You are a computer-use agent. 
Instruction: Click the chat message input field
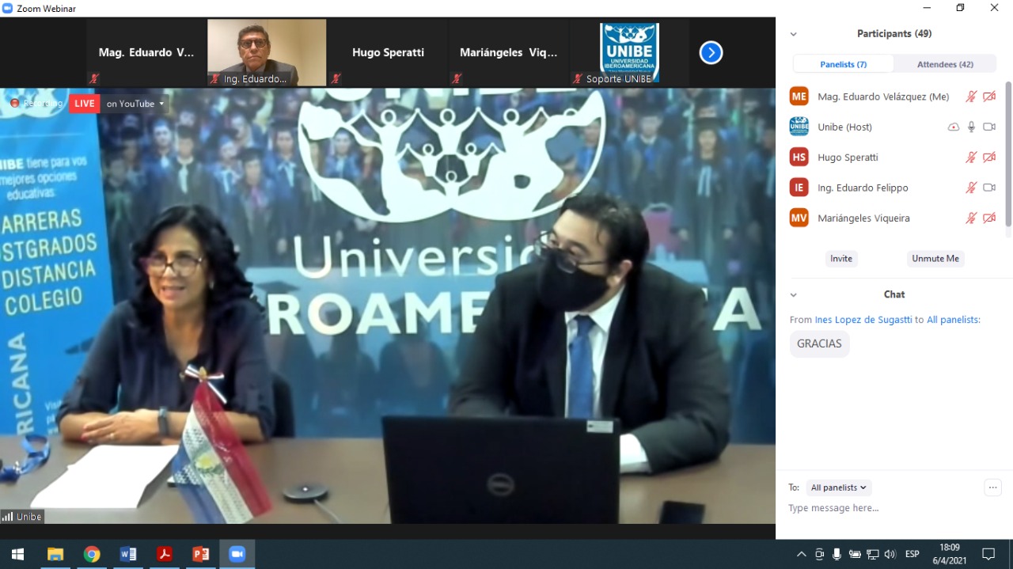pos(894,508)
